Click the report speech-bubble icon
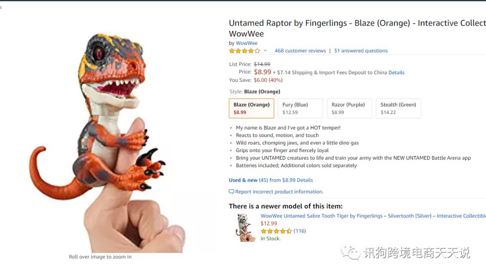The height and width of the screenshot is (274, 486). click(x=231, y=192)
